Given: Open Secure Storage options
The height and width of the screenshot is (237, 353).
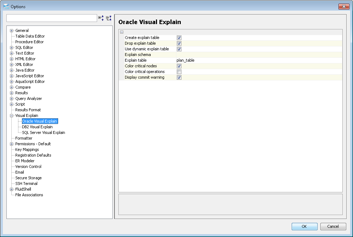Looking at the screenshot, I should click(x=28, y=178).
